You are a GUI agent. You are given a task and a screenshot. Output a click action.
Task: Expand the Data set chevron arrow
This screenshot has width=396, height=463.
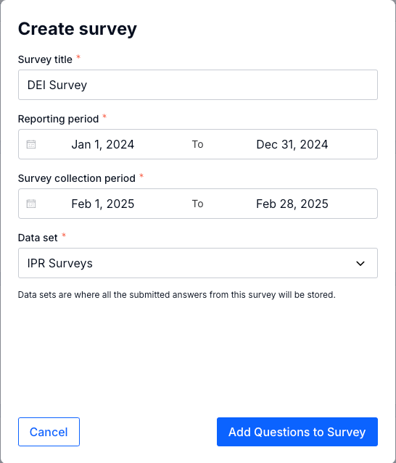tap(360, 263)
